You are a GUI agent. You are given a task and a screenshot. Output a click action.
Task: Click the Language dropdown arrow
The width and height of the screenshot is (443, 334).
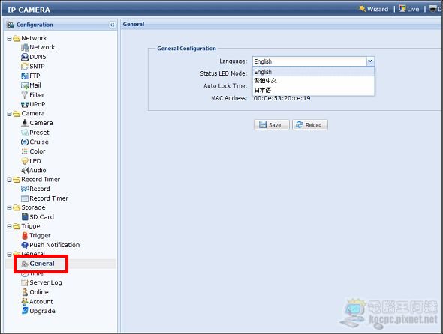pyautogui.click(x=370, y=61)
